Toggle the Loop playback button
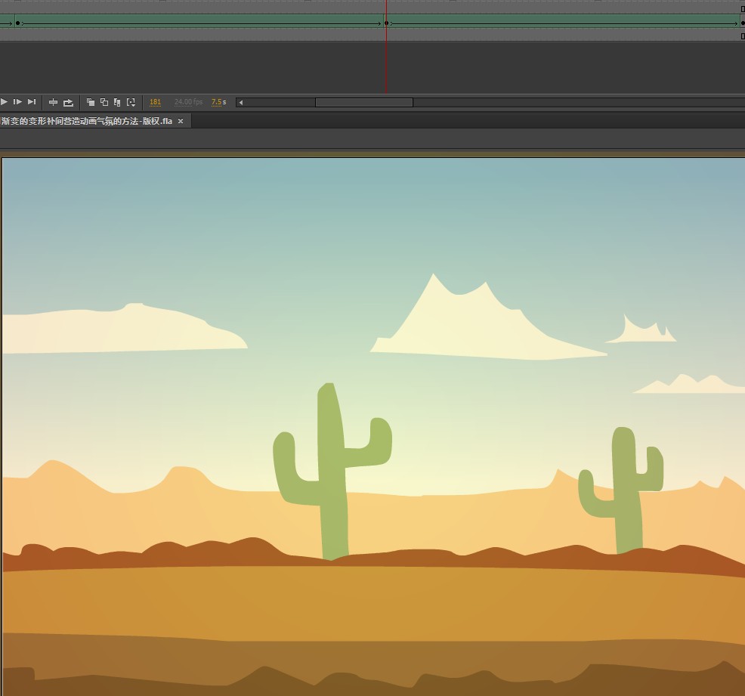The image size is (745, 696). coord(68,102)
